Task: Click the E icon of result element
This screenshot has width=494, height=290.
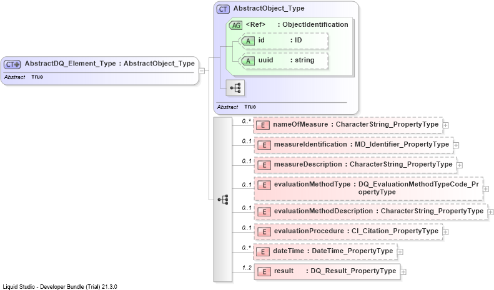Action: point(264,272)
